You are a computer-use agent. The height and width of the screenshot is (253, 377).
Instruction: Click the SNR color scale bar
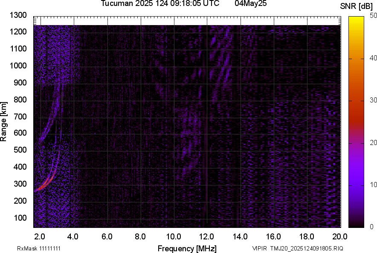[x=357, y=122]
